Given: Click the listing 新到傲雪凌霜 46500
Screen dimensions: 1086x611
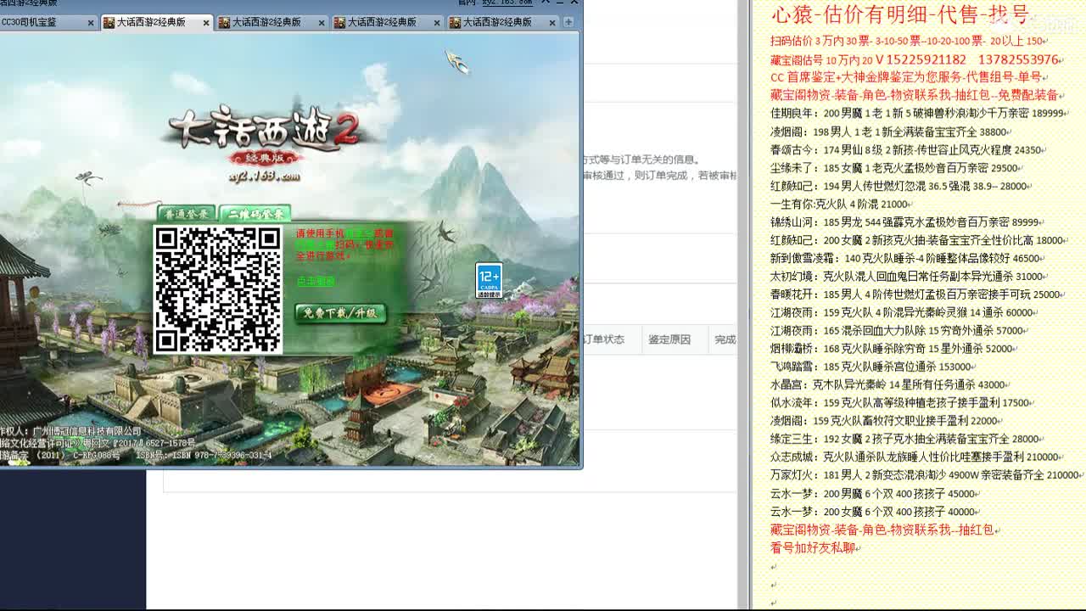Looking at the screenshot, I should click(905, 258).
